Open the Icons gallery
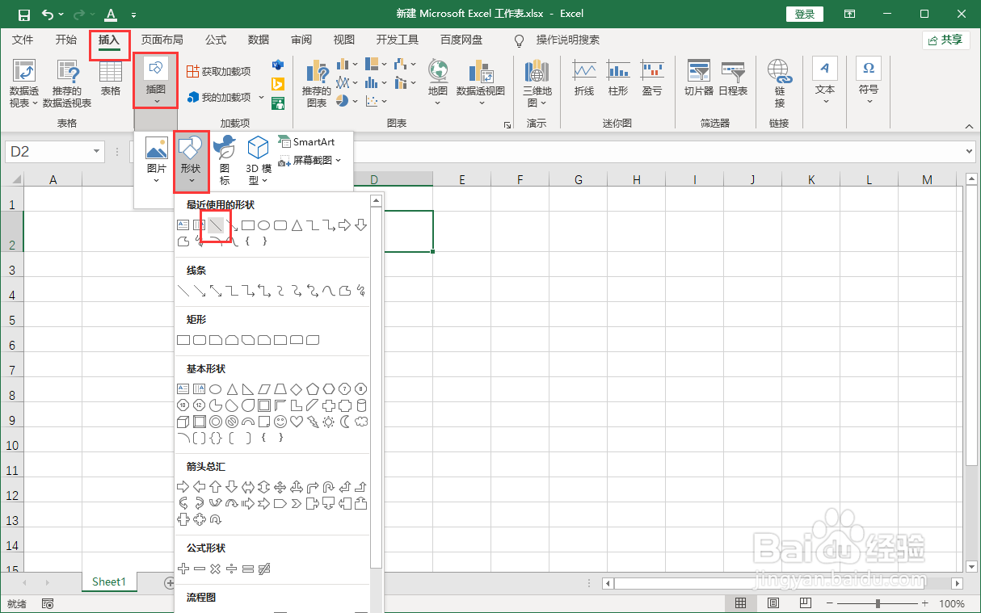The width and height of the screenshot is (981, 613). [x=225, y=160]
